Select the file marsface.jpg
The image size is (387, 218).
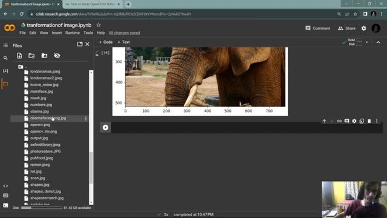(42, 91)
